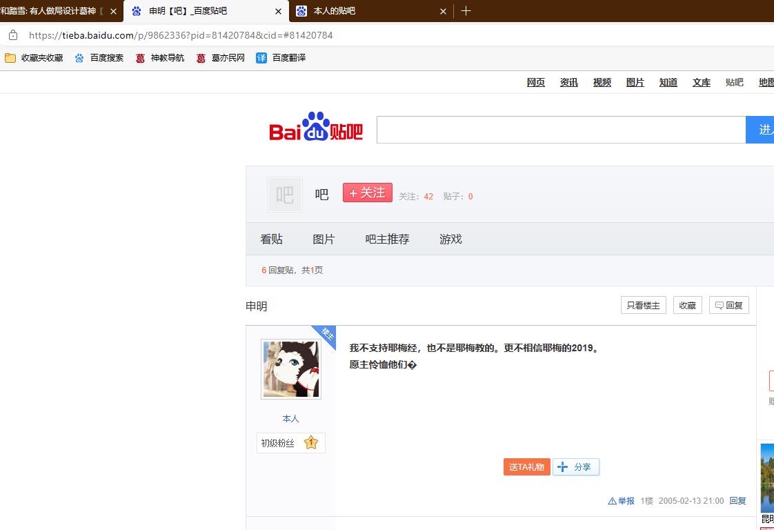Click the 送TA礼物 button
This screenshot has height=530, width=774.
(x=526, y=467)
